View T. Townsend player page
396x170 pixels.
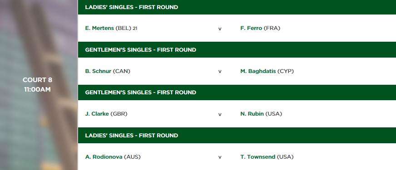(x=258, y=157)
